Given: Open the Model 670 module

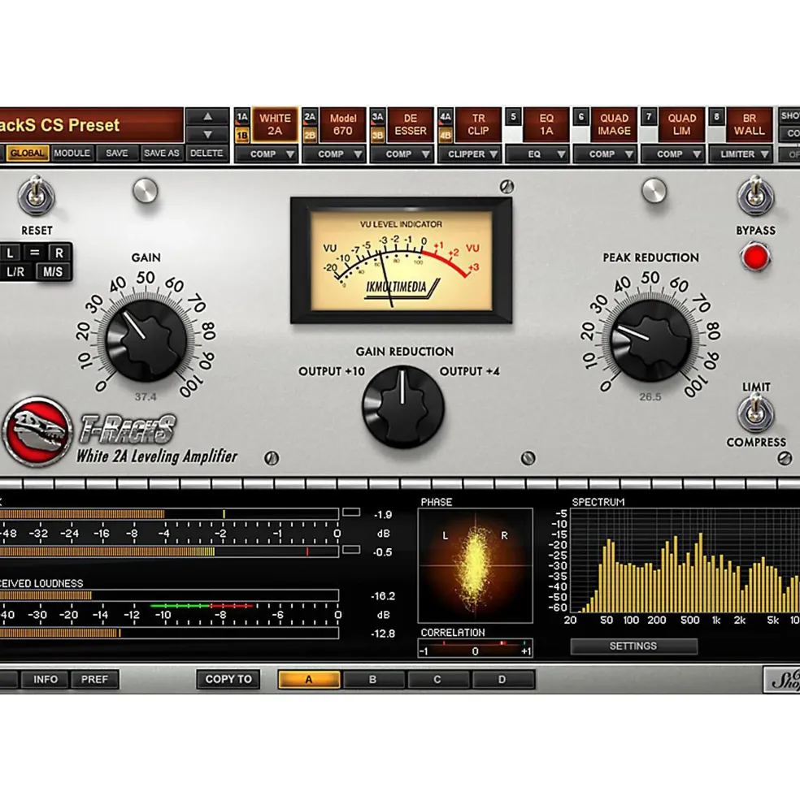Looking at the screenshot, I should pos(343,125).
